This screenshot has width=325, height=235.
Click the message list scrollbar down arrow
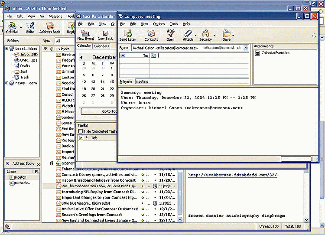[180, 220]
